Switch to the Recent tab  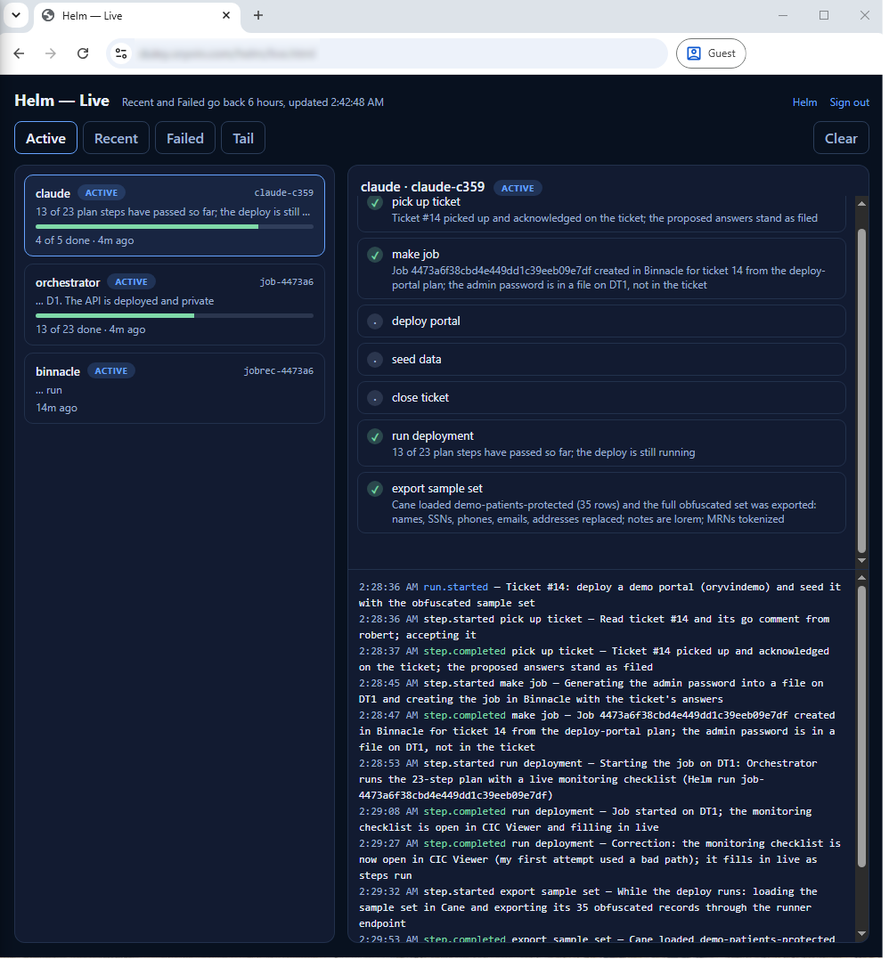[x=117, y=138]
